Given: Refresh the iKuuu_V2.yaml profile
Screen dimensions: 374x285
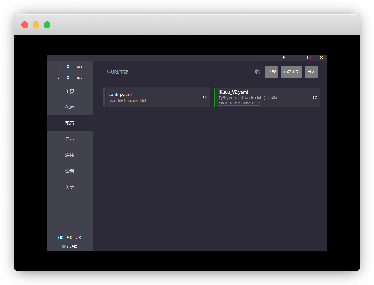Looking at the screenshot, I should pos(315,97).
